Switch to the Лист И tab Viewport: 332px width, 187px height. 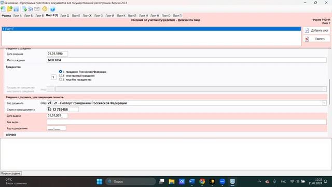click(x=109, y=16)
